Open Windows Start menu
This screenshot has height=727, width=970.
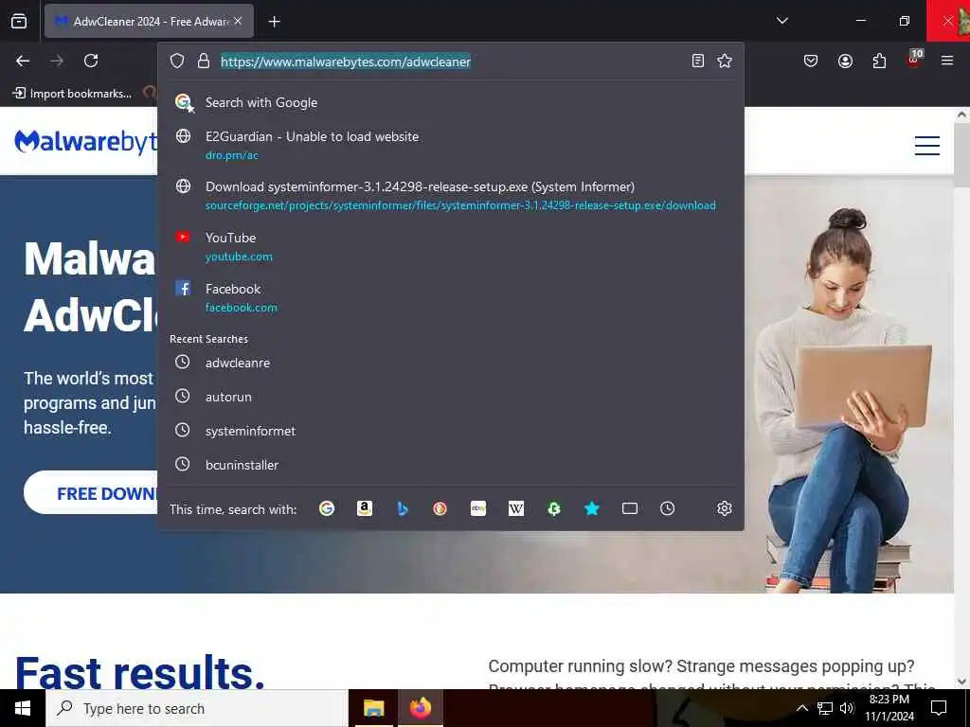[x=23, y=708]
